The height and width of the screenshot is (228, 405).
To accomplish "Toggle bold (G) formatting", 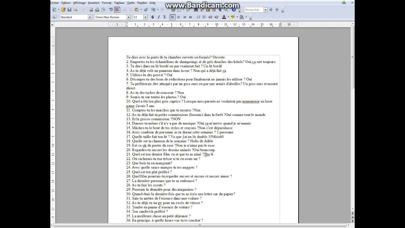I will 153,17.
